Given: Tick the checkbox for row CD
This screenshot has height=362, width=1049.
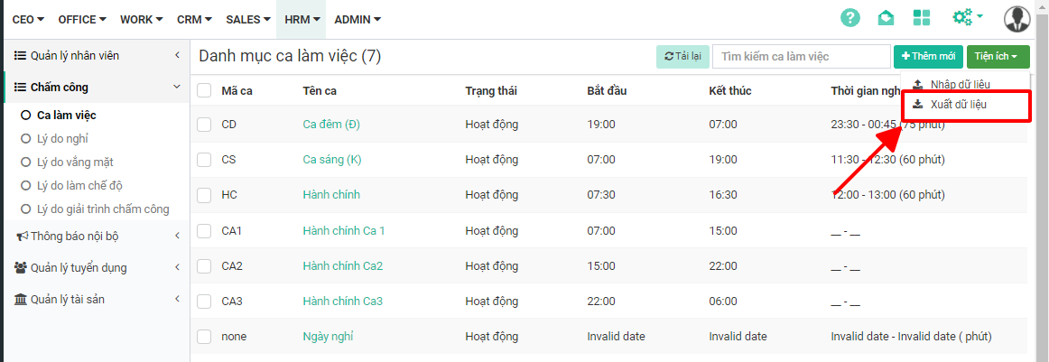Looking at the screenshot, I should (204, 124).
